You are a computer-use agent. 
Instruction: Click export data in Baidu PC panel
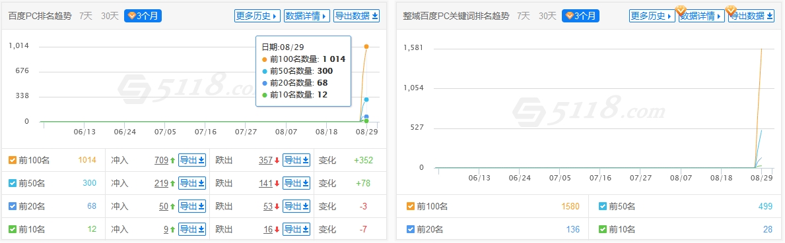(357, 16)
